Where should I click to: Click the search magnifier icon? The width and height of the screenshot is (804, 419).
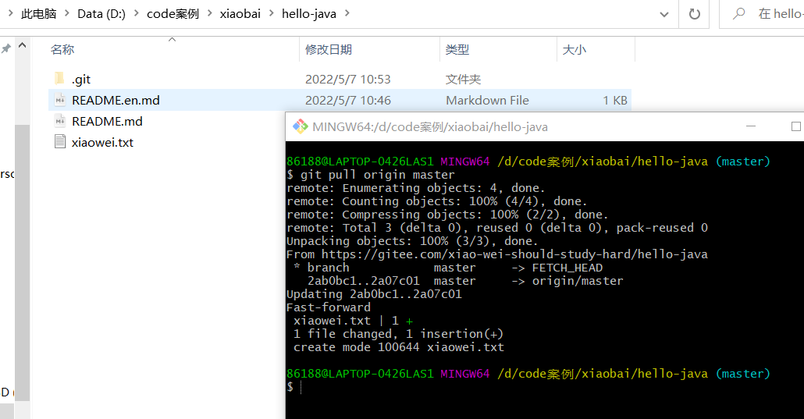[x=738, y=14]
